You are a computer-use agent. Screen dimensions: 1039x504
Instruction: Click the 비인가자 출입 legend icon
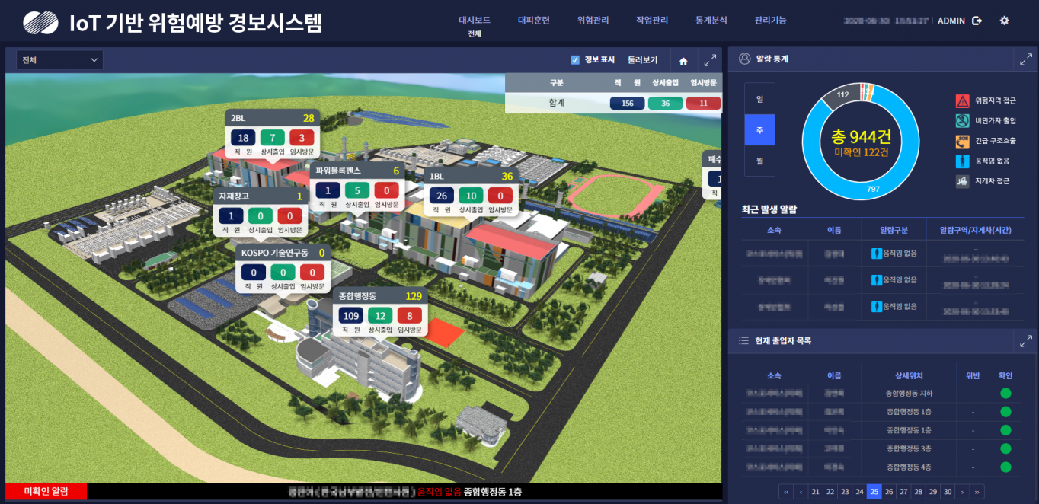click(x=962, y=120)
